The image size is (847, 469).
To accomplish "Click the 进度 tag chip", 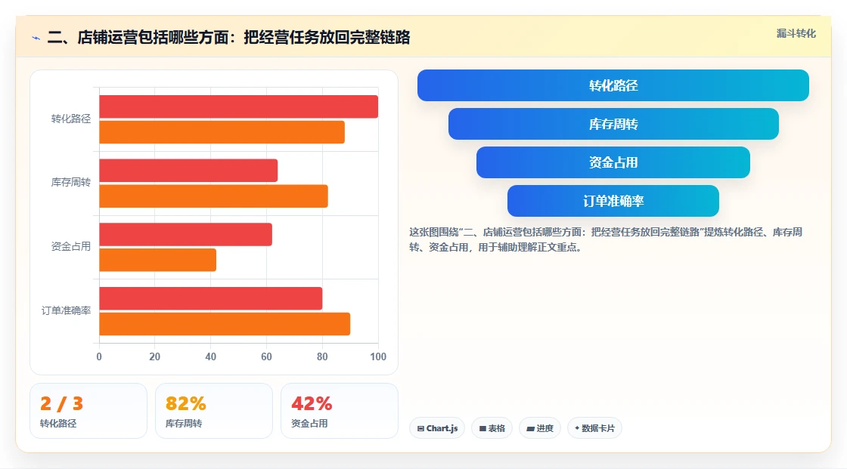I will click(540, 428).
